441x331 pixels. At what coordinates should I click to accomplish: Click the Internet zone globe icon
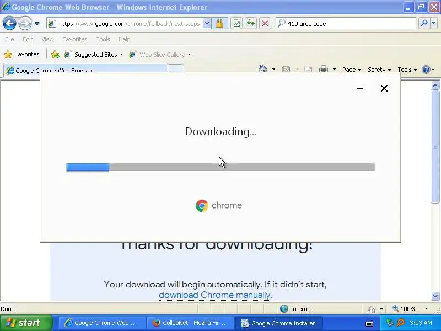[284, 309]
